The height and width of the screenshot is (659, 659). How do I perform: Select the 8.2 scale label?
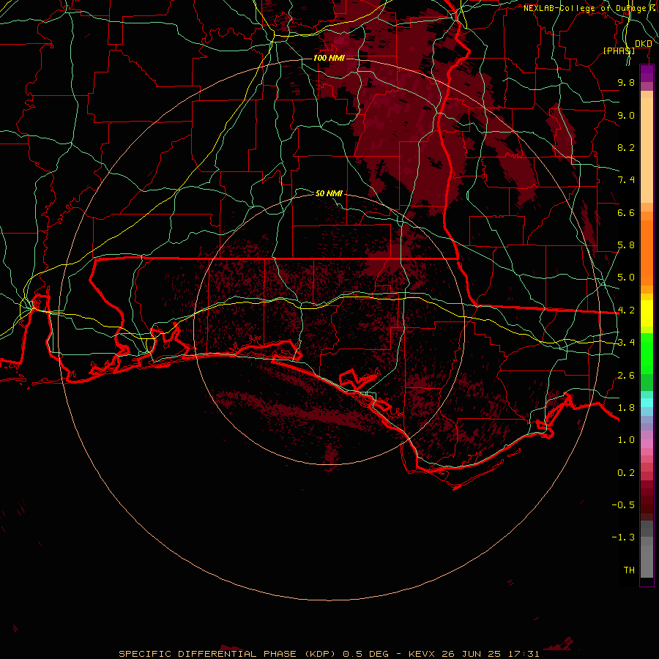626,147
